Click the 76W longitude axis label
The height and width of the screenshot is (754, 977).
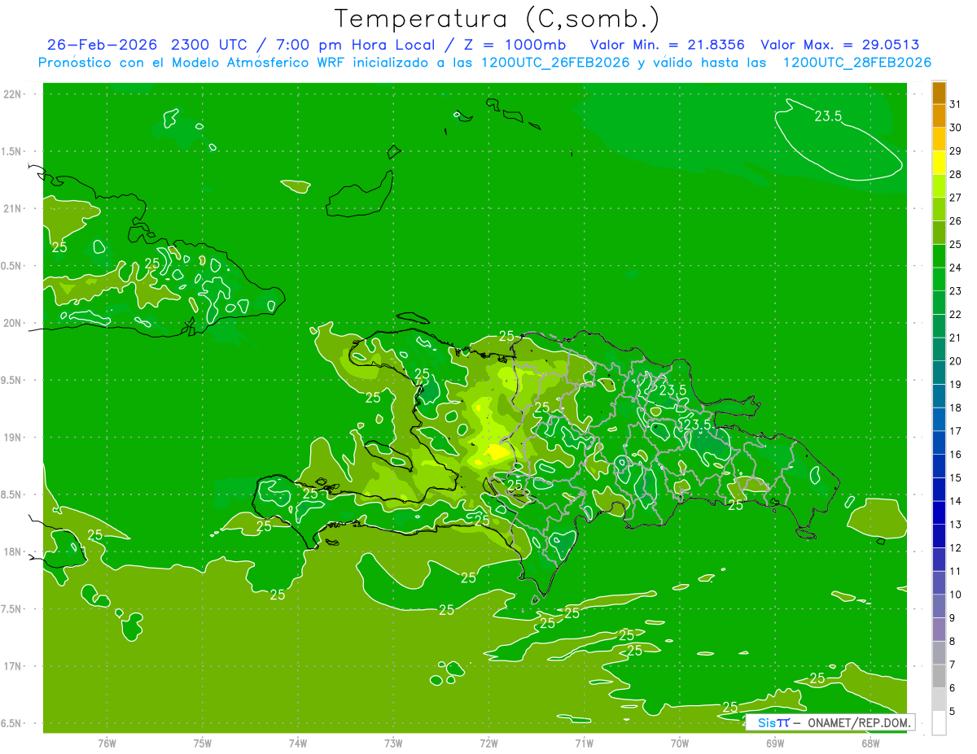tap(107, 743)
